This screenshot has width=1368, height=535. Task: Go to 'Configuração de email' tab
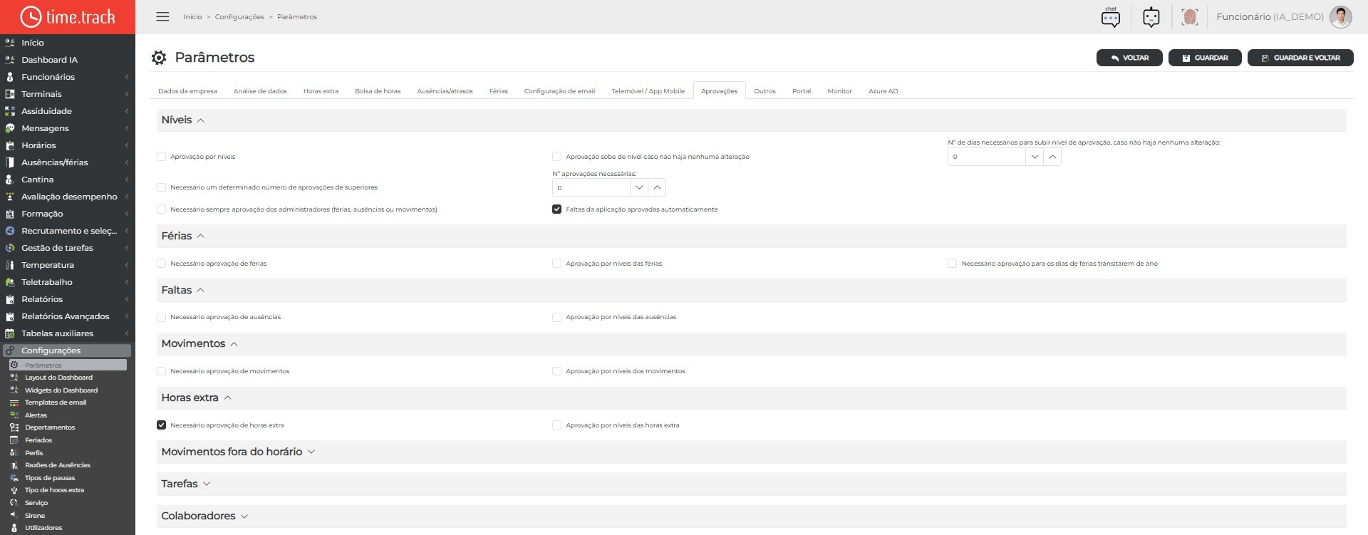(x=559, y=91)
